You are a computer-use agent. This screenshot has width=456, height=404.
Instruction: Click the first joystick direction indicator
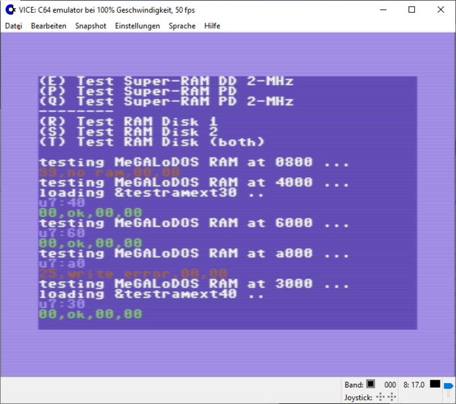380,397
